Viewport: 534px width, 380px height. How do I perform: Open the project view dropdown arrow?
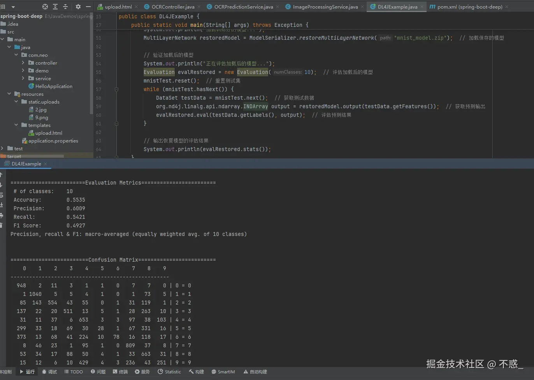(13, 7)
